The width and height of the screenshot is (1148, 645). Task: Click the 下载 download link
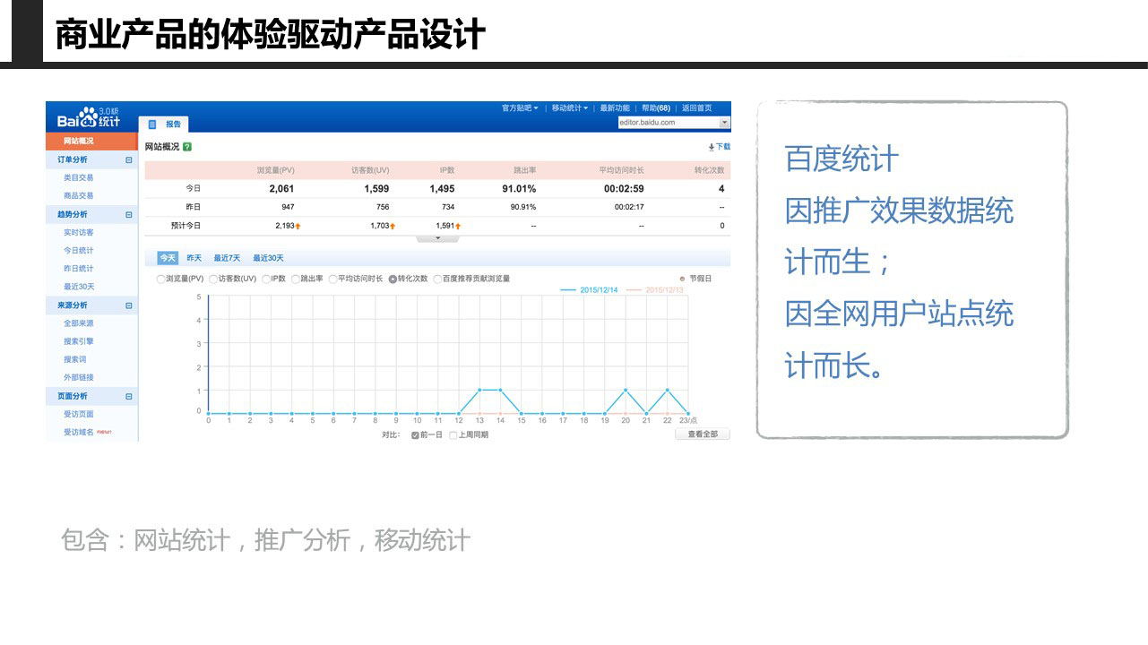coord(722,147)
